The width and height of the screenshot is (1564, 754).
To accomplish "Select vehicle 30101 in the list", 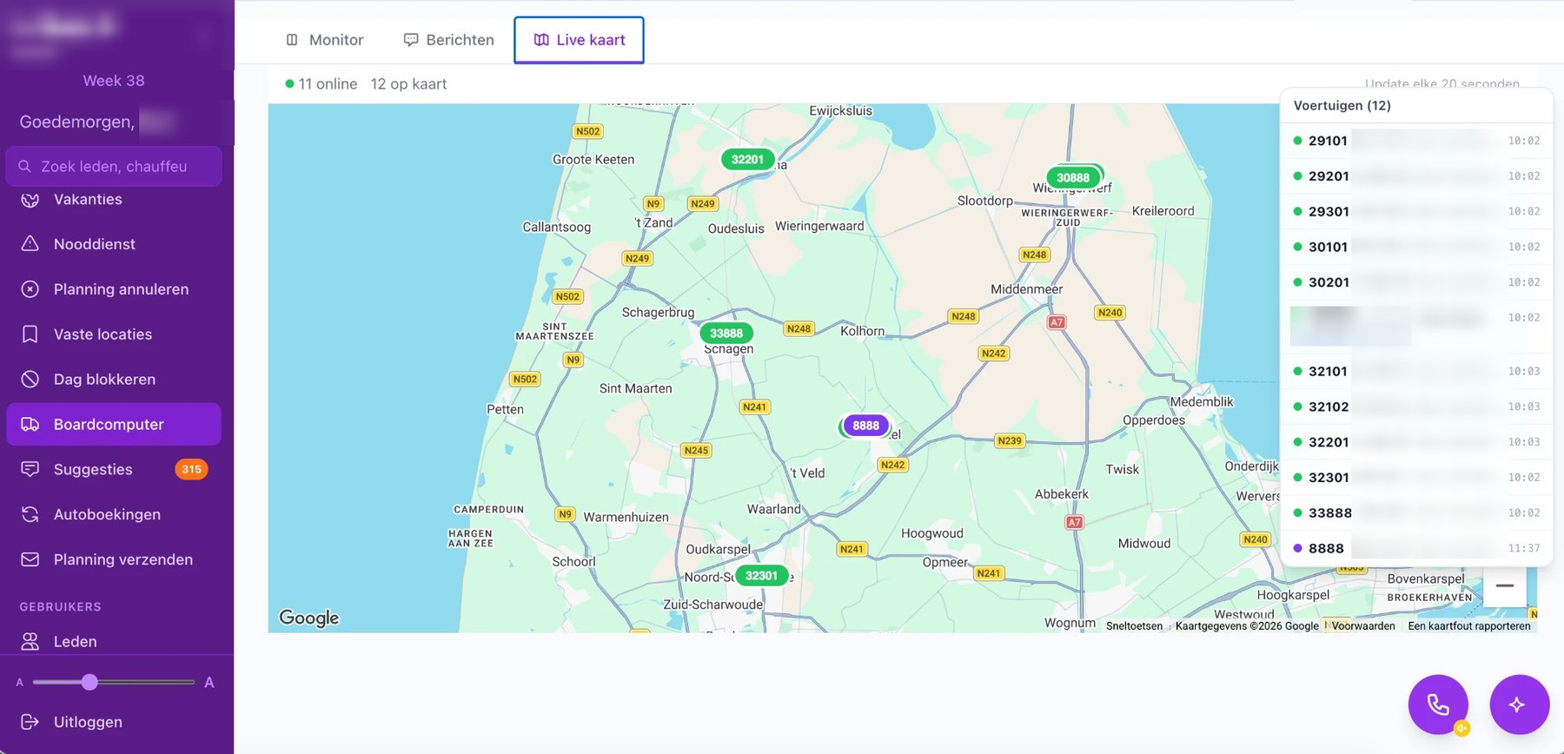I will point(1416,247).
